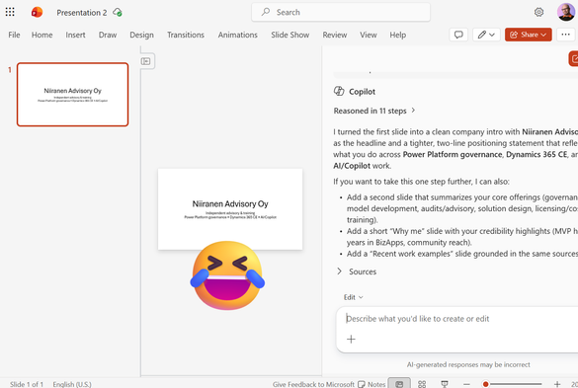The width and height of the screenshot is (578, 388).
Task: Click the Niiranen Advisory Oy slide title
Action: point(230,203)
